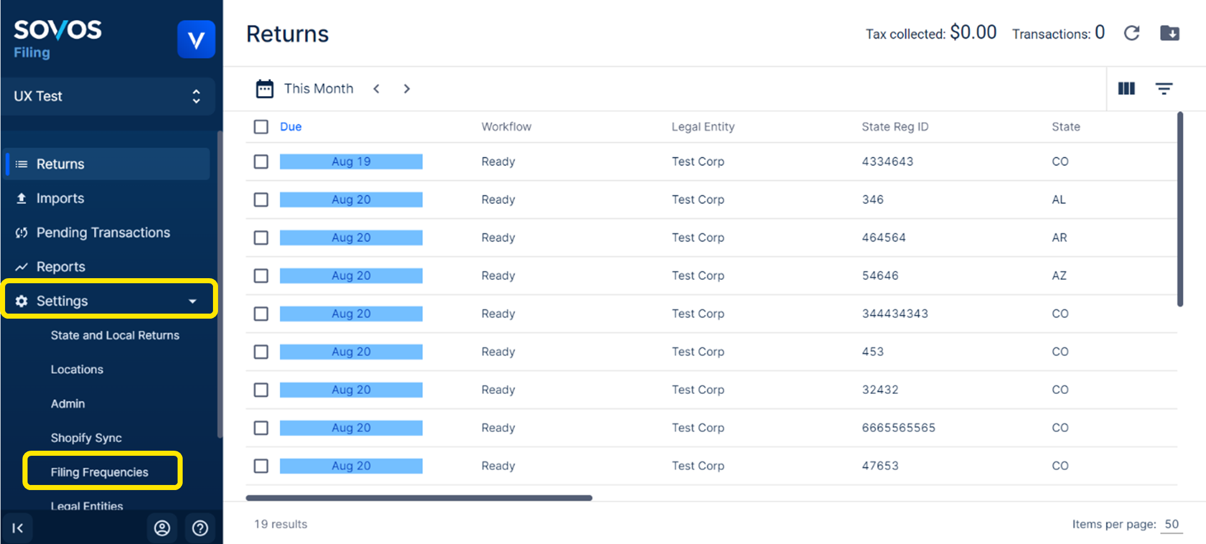
Task: Click the horizontal scrollbar under the table
Action: pyautogui.click(x=419, y=498)
